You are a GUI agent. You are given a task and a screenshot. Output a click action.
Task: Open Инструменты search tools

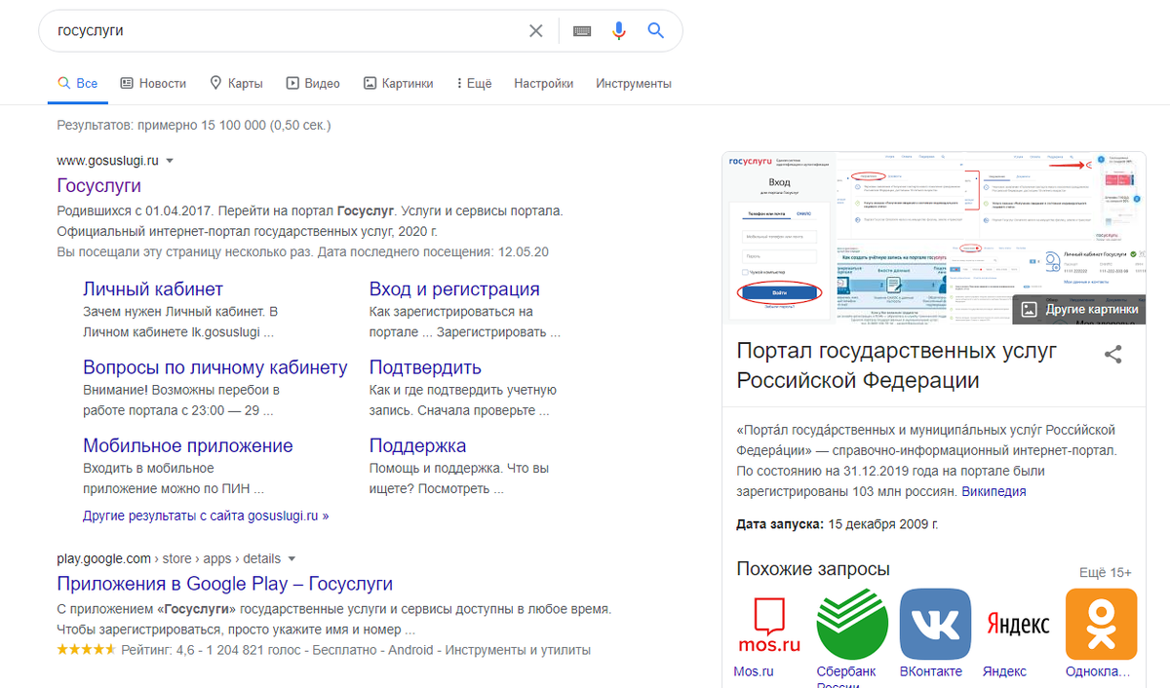[634, 84]
